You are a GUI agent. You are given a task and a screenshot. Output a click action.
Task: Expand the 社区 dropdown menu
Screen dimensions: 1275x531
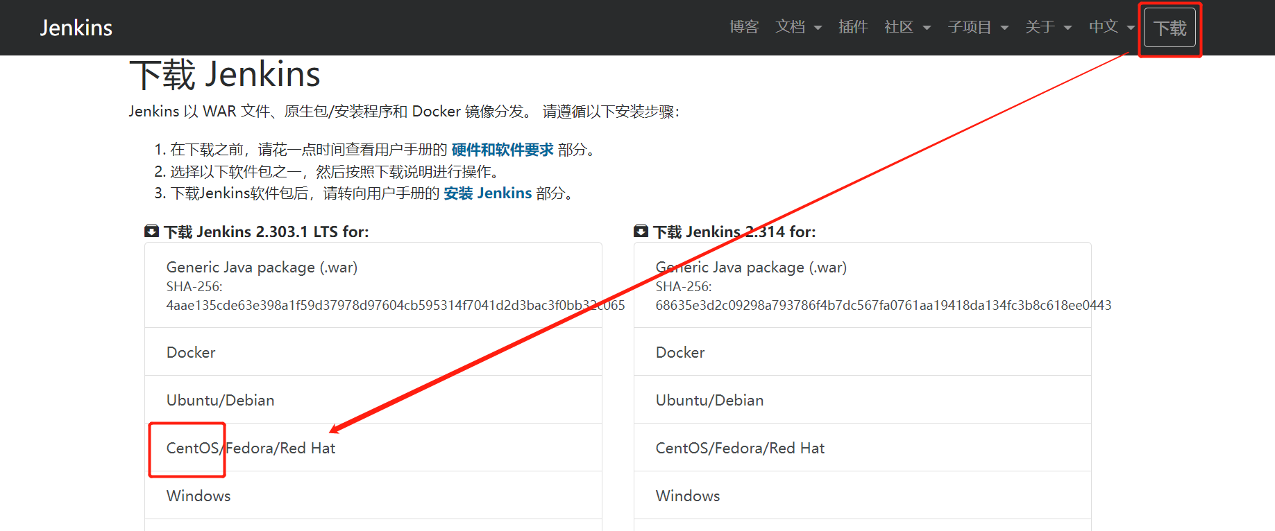[907, 27]
